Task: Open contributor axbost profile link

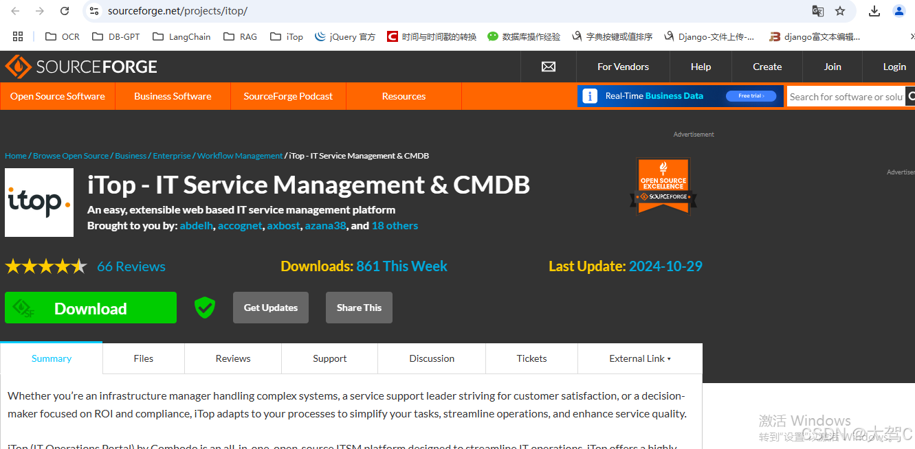Action: pyautogui.click(x=284, y=225)
